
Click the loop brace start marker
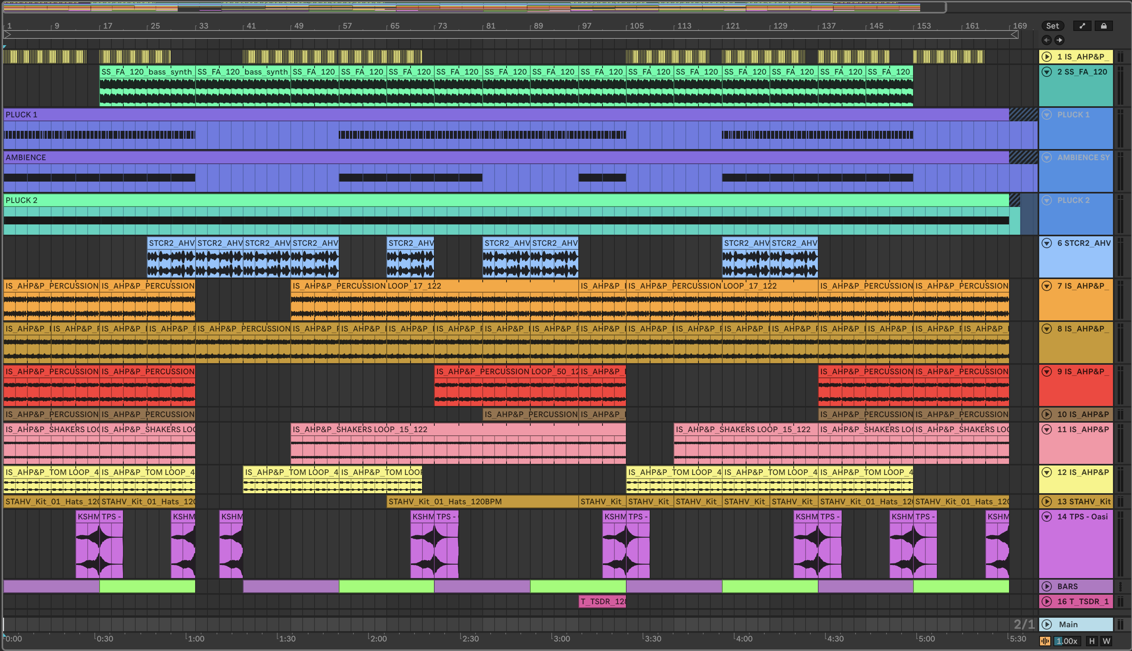tap(7, 34)
